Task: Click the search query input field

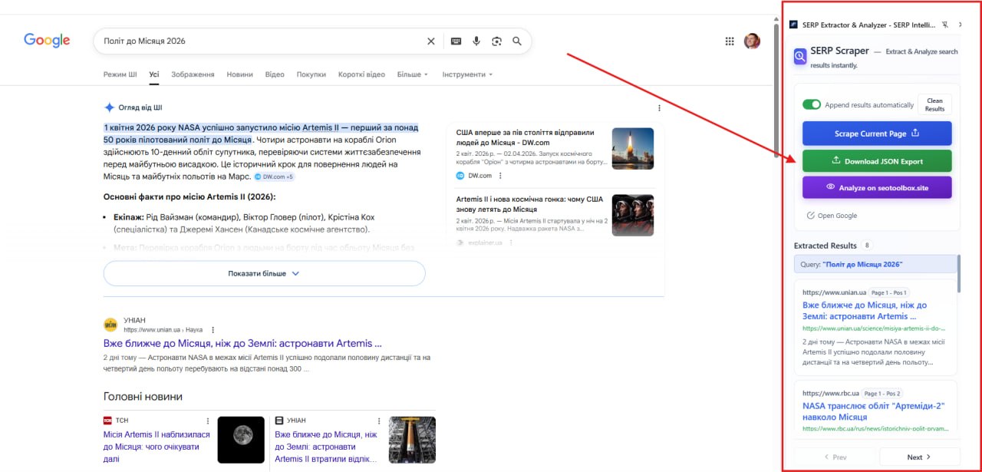Action: [x=261, y=41]
